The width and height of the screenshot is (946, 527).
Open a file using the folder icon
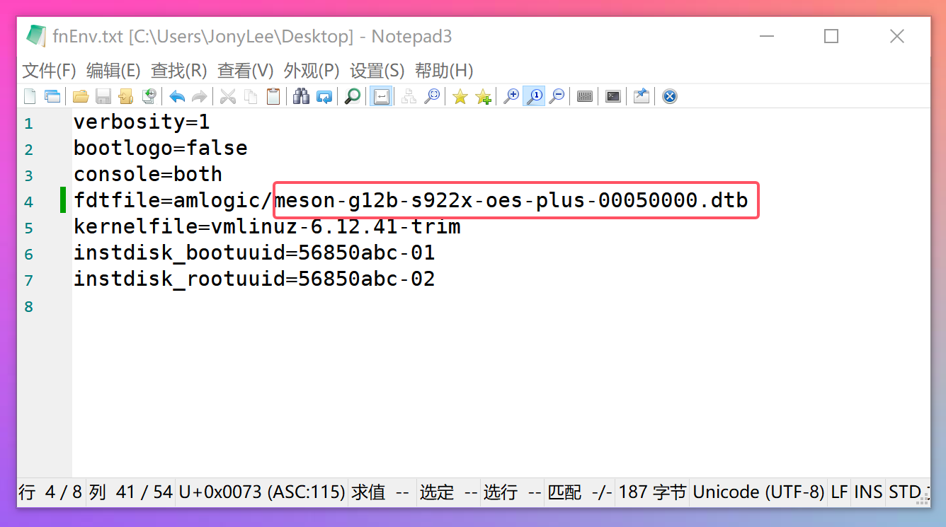click(x=80, y=95)
